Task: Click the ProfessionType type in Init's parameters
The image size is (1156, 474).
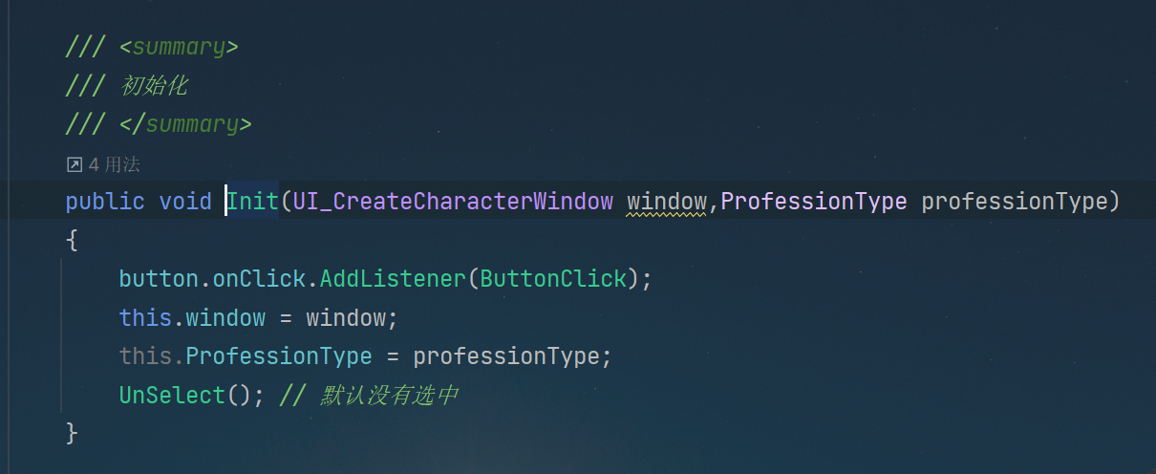Action: coord(813,202)
